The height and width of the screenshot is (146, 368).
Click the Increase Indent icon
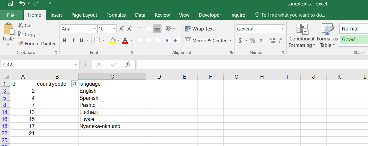click(x=177, y=40)
